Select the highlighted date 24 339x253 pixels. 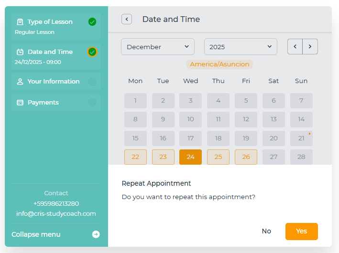[190, 157]
